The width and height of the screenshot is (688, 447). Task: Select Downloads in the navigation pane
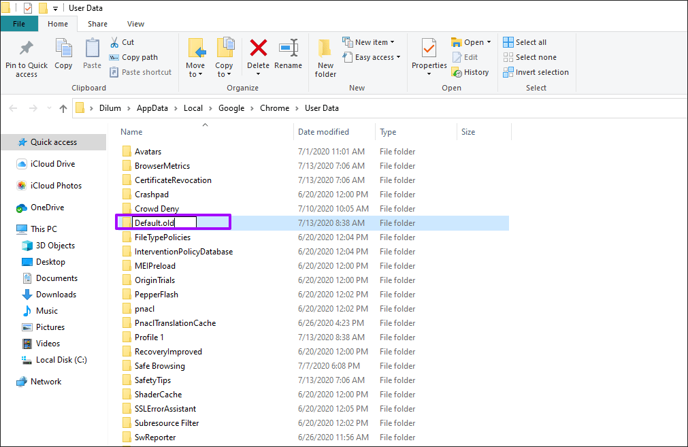tap(56, 295)
